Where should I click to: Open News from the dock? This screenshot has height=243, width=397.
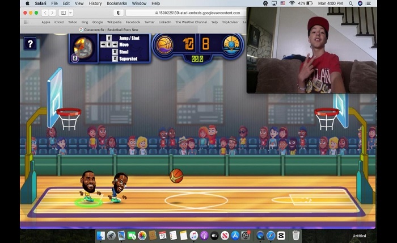pyautogui.click(x=225, y=236)
